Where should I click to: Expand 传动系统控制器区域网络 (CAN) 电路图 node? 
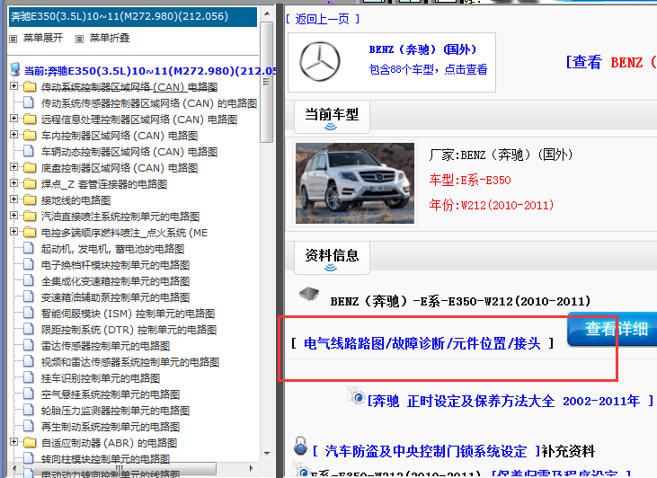13,86
